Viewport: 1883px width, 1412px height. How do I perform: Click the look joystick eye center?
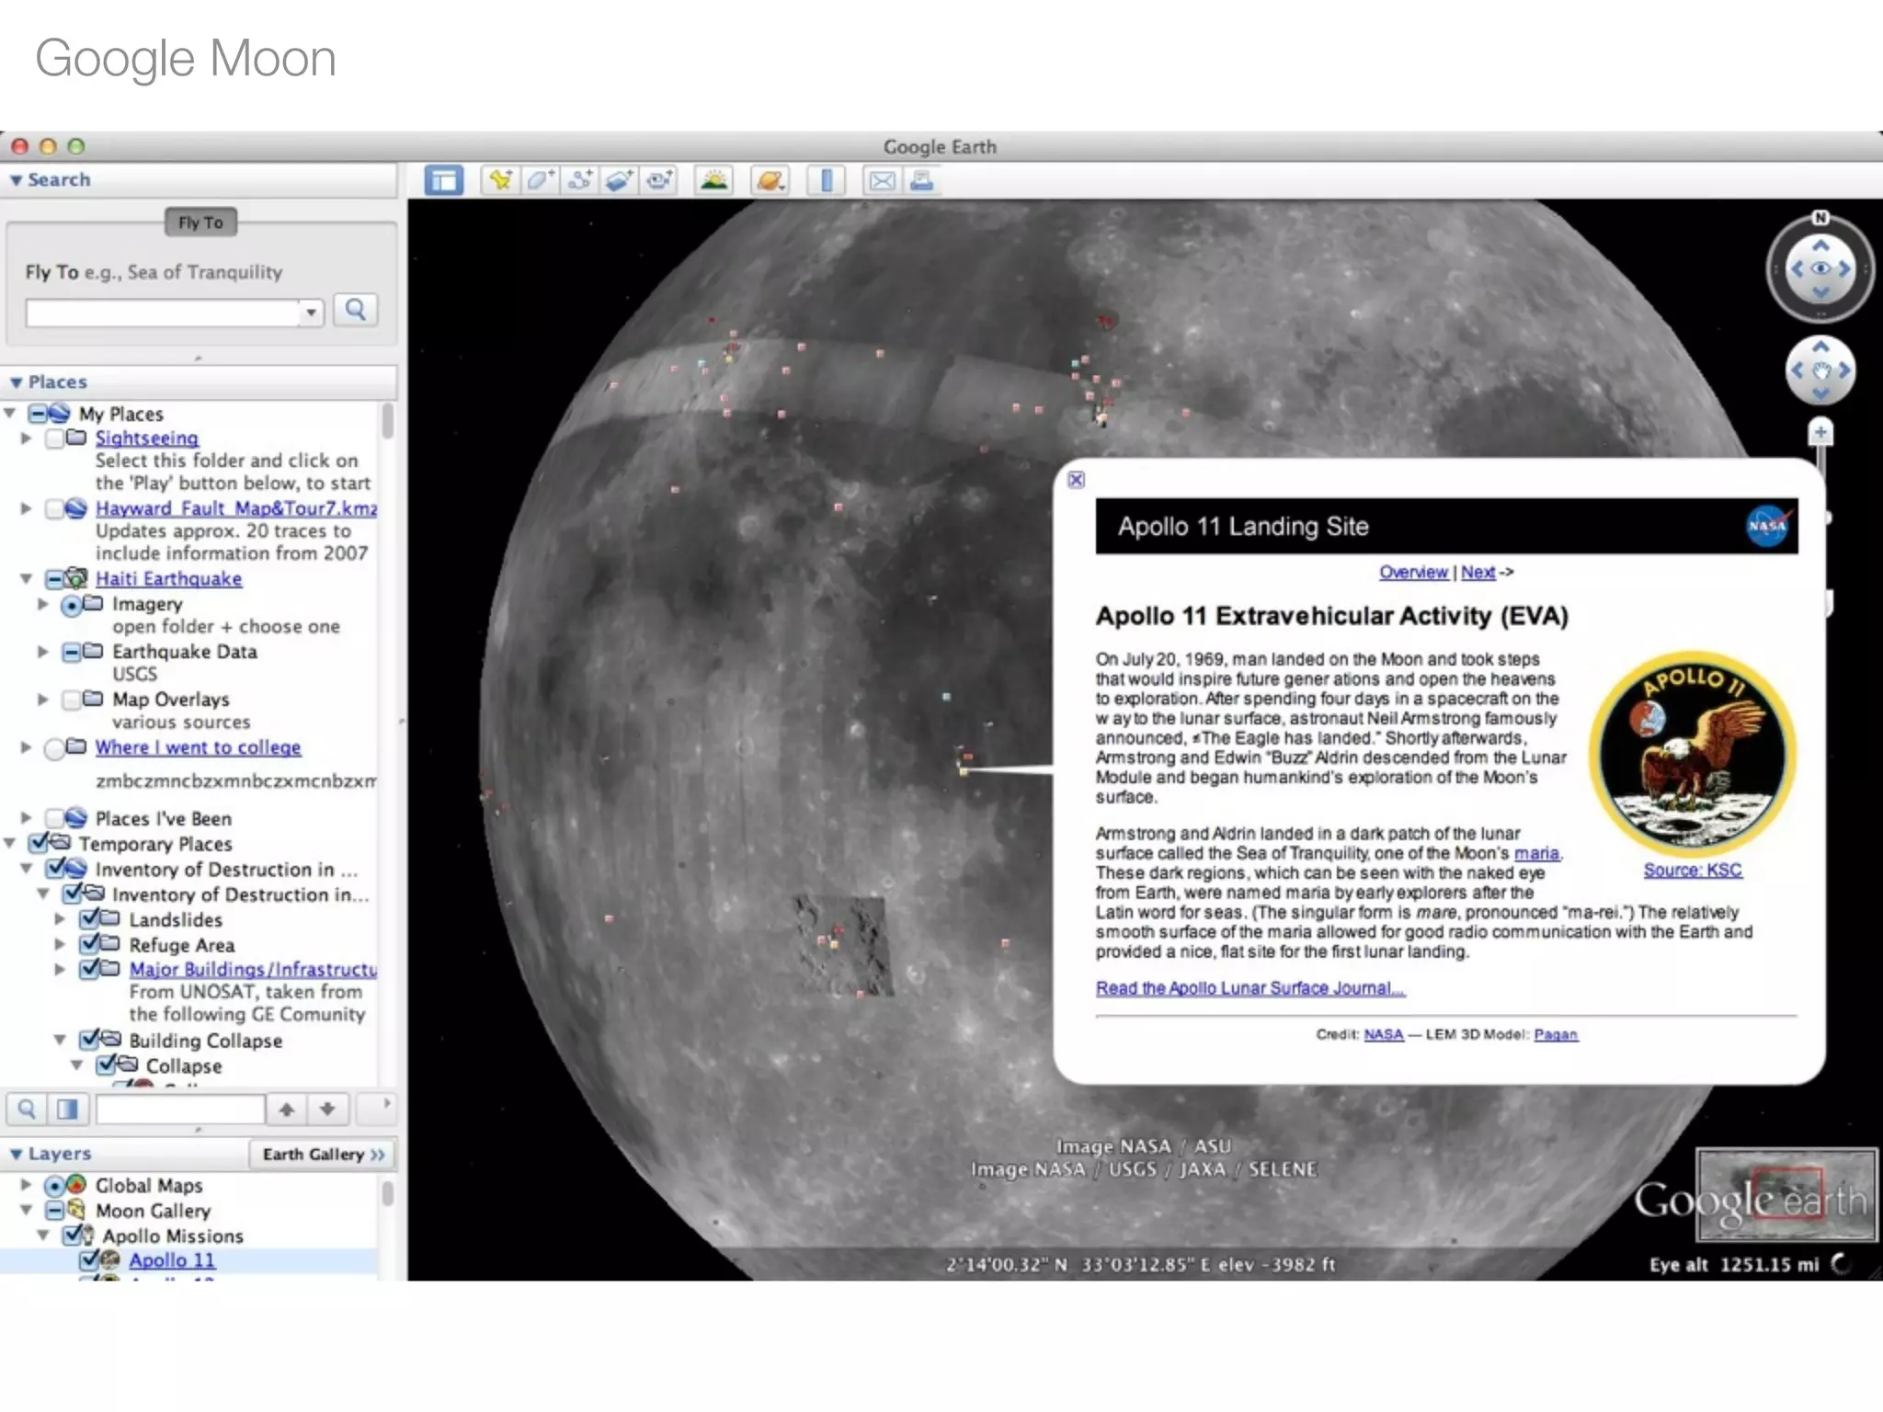[x=1820, y=269]
